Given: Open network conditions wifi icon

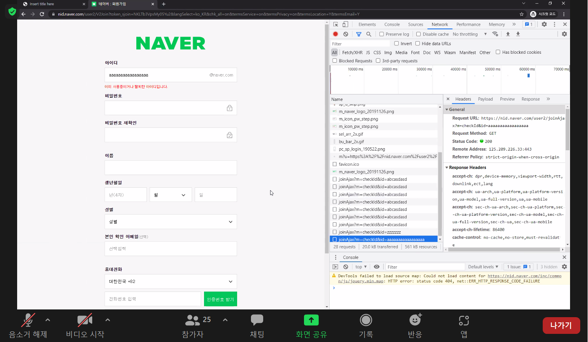Looking at the screenshot, I should 495,34.
